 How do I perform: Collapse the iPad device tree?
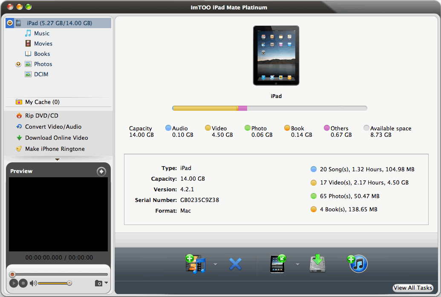tap(9, 23)
